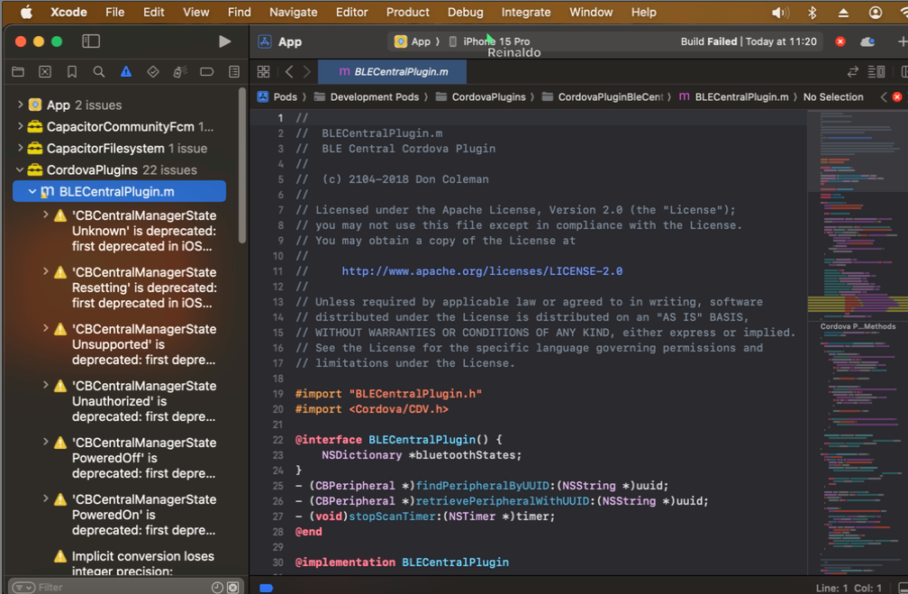Select the CBCentralManagerStatePoweredOn warning
This screenshot has height=594, width=908.
click(x=143, y=515)
